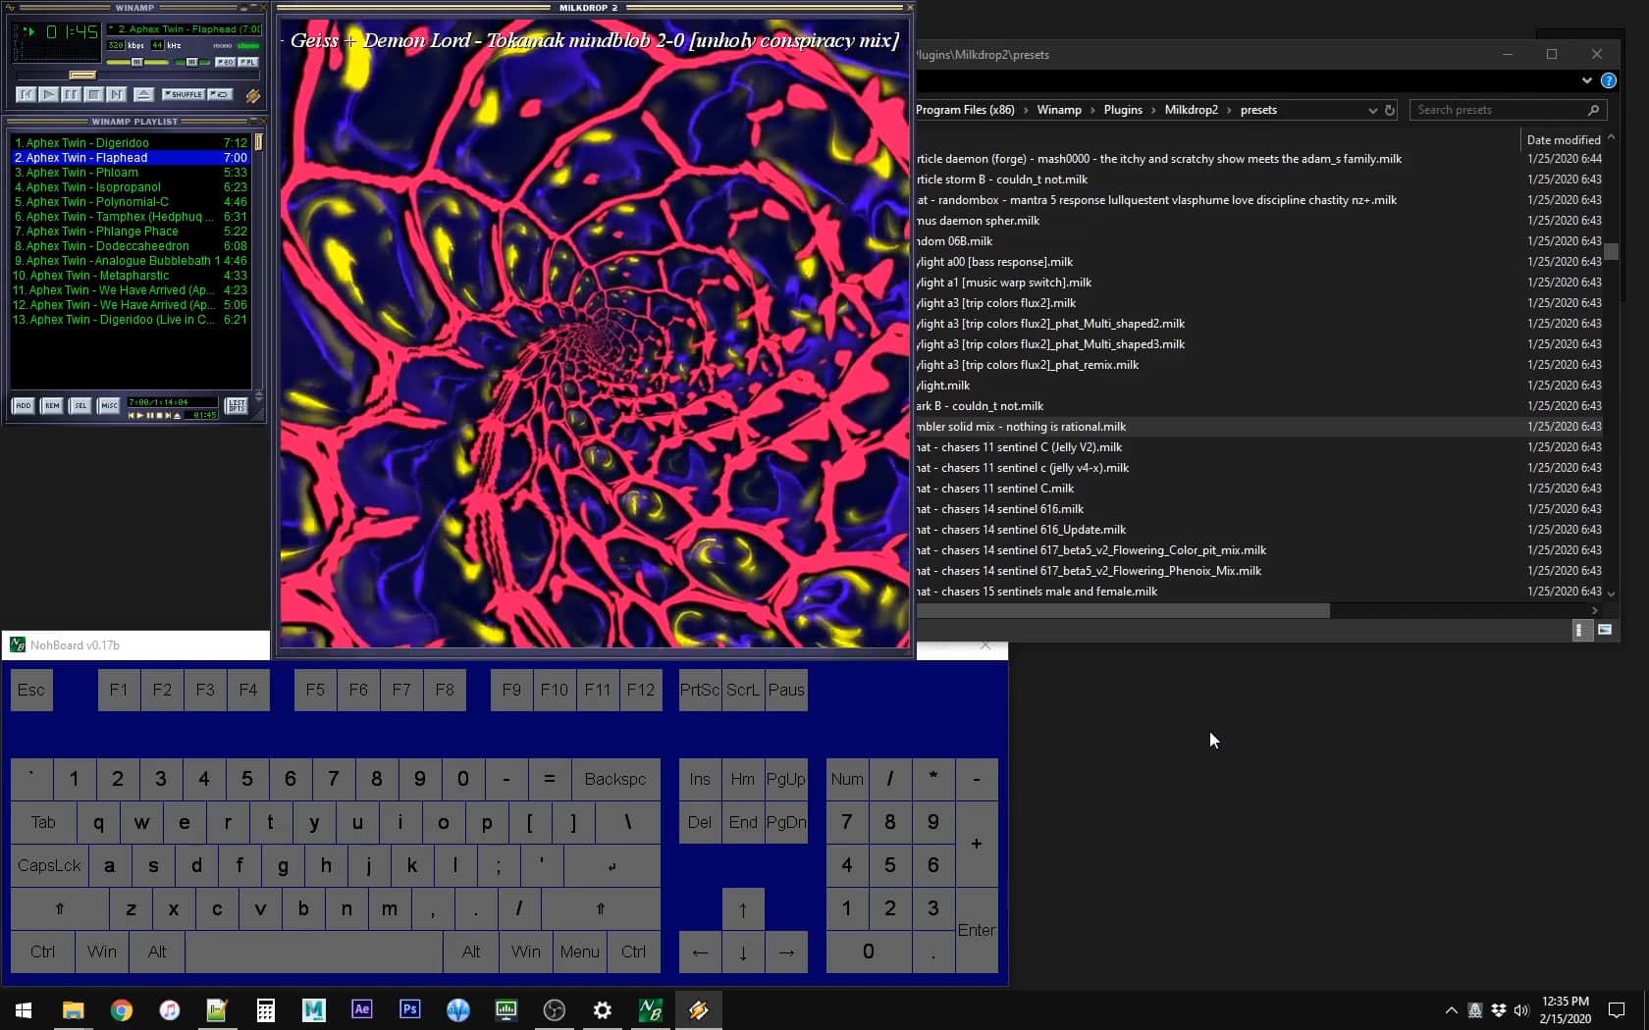Click the Eject open-file button in Winamp
This screenshot has width=1649, height=1030.
click(143, 94)
